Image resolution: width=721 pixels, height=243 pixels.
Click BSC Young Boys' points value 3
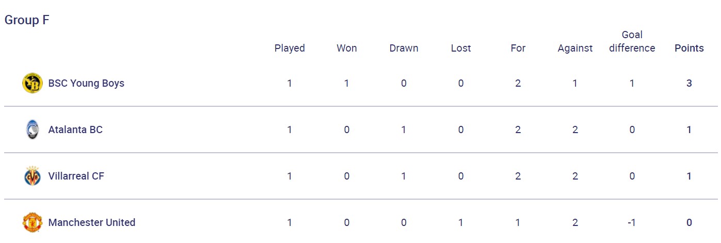689,83
